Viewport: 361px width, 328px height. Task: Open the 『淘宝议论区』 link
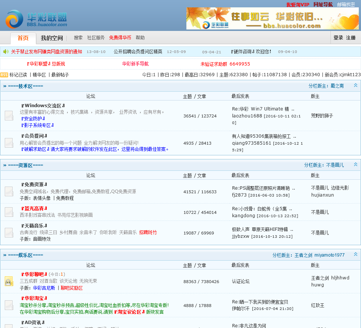(129, 312)
